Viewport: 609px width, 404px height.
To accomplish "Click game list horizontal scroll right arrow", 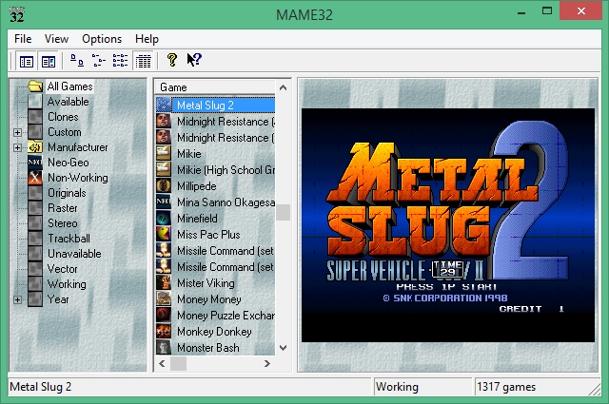I will (x=267, y=364).
